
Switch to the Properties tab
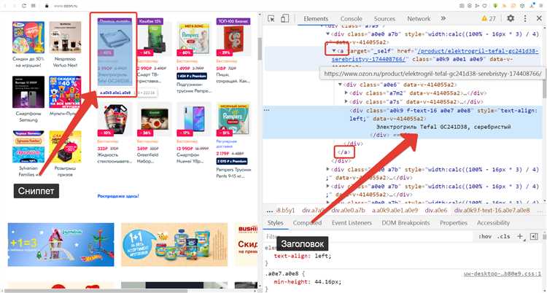[453, 222]
